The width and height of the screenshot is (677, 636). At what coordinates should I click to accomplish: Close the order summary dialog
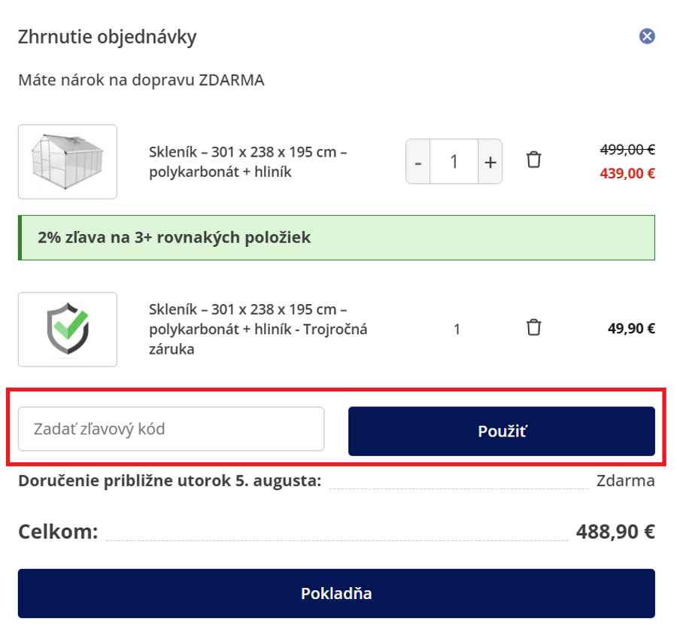click(647, 36)
